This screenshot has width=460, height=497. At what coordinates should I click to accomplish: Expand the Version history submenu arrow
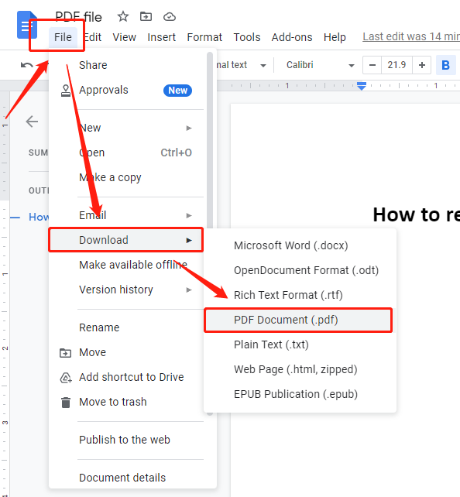click(189, 290)
